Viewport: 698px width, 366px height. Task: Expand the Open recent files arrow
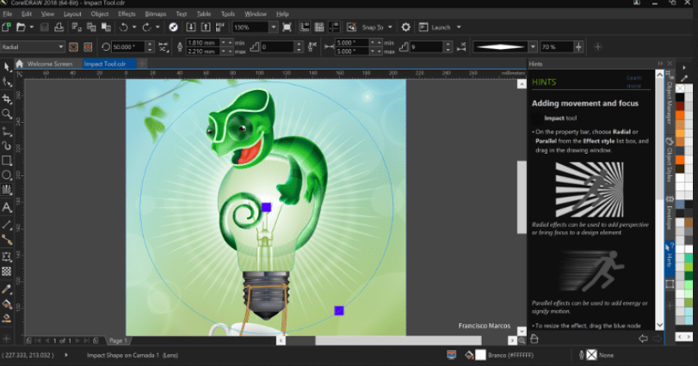[x=32, y=27]
